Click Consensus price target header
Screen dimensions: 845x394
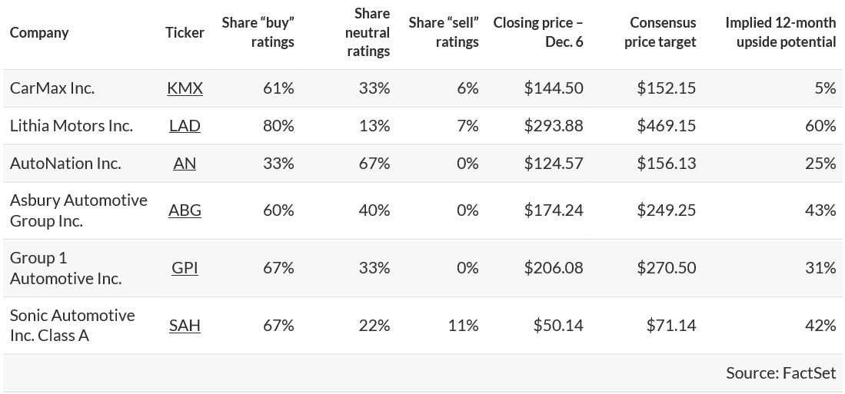tap(660, 32)
